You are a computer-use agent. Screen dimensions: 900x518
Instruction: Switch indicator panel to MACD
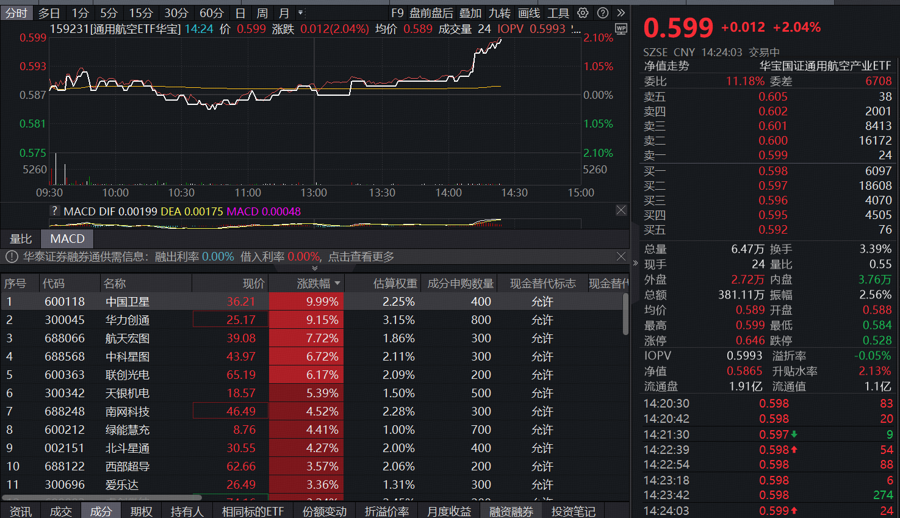(67, 239)
